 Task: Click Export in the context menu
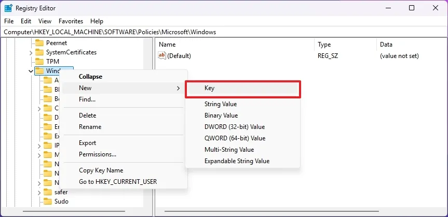pyautogui.click(x=88, y=143)
